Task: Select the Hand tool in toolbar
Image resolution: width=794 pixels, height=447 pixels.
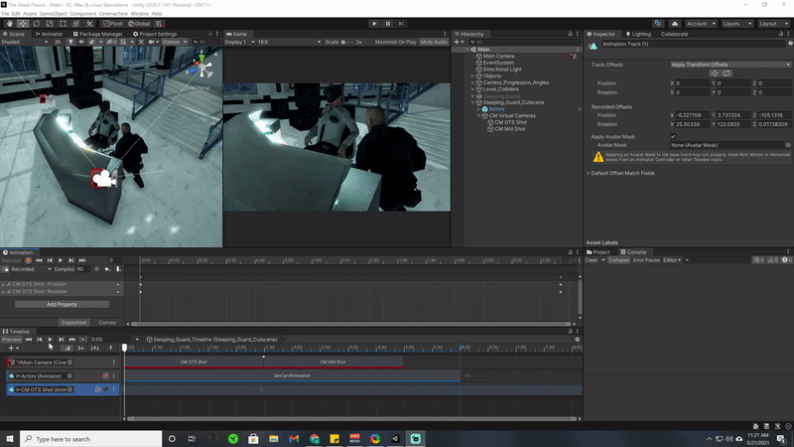Action: 9,23
